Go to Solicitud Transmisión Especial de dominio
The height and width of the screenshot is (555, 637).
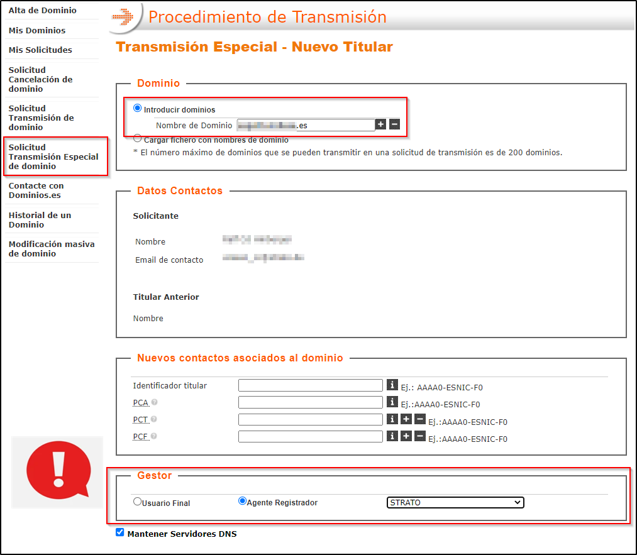point(53,157)
